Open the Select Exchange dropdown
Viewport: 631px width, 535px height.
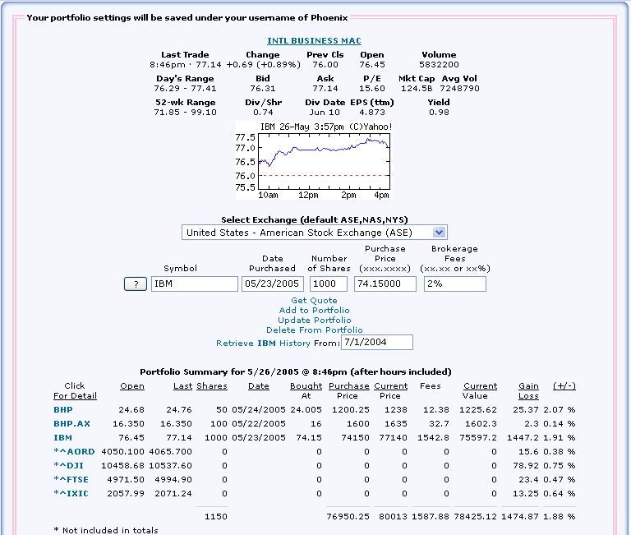coord(315,233)
